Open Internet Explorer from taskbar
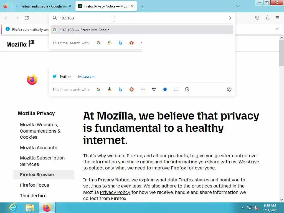 point(13,207)
